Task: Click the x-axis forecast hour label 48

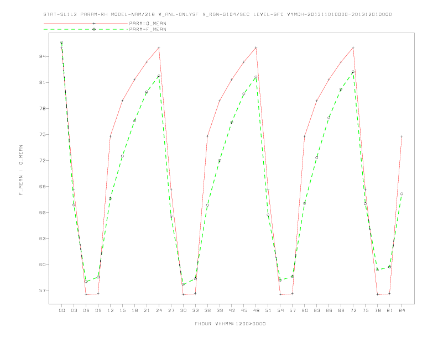Action: coord(256,310)
